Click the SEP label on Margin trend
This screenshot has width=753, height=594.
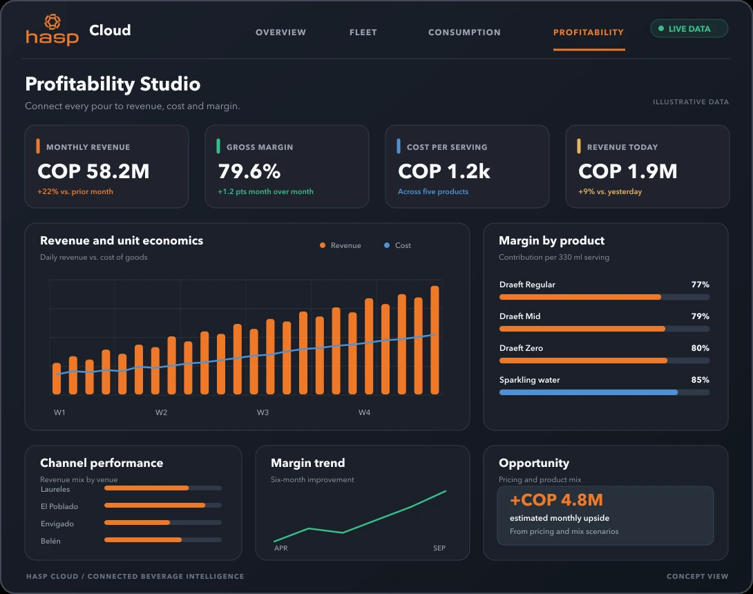[x=439, y=548]
